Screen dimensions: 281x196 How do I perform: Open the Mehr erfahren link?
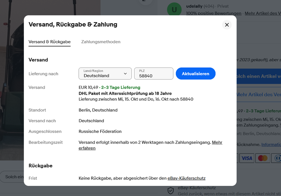[217, 142]
